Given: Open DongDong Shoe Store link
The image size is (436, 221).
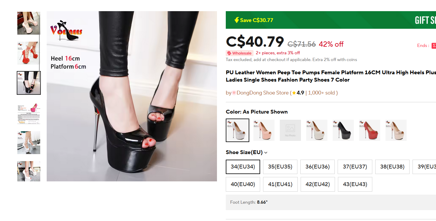Looking at the screenshot, I should [262, 93].
